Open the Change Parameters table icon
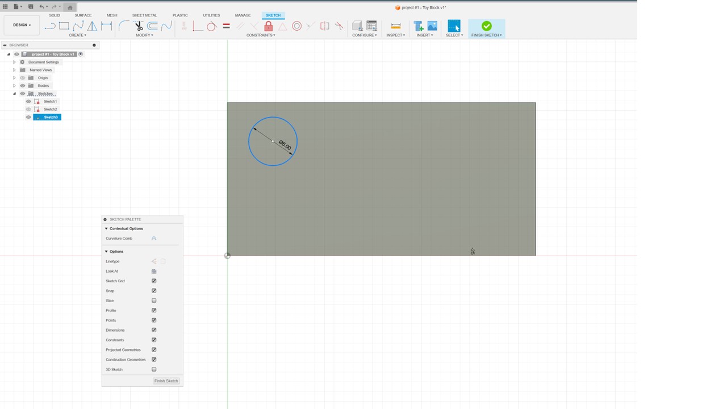The image size is (727, 409). [x=371, y=26]
